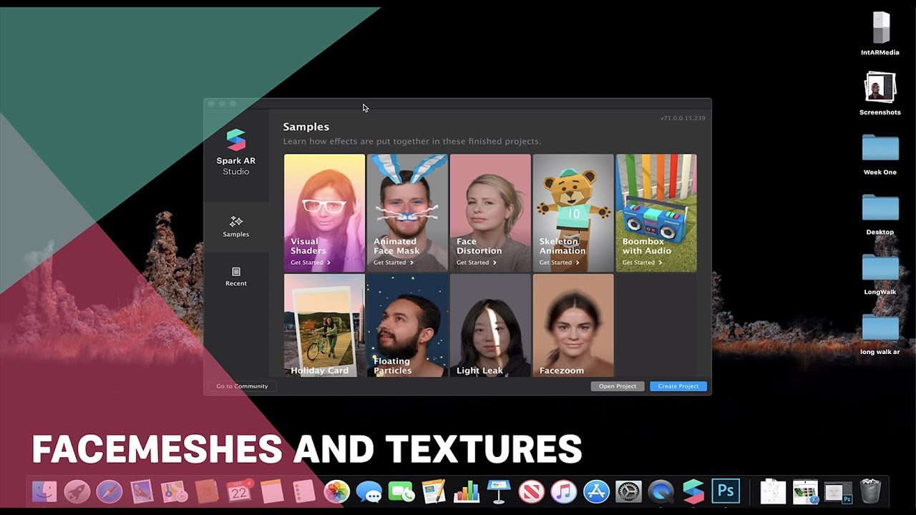
Task: Open Finder from the dock
Action: pyautogui.click(x=44, y=491)
